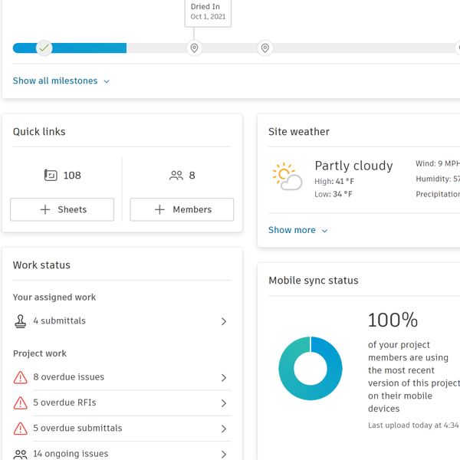The image size is (460, 460).
Task: Click warning icon beside overdue submittals
Action: click(x=21, y=429)
